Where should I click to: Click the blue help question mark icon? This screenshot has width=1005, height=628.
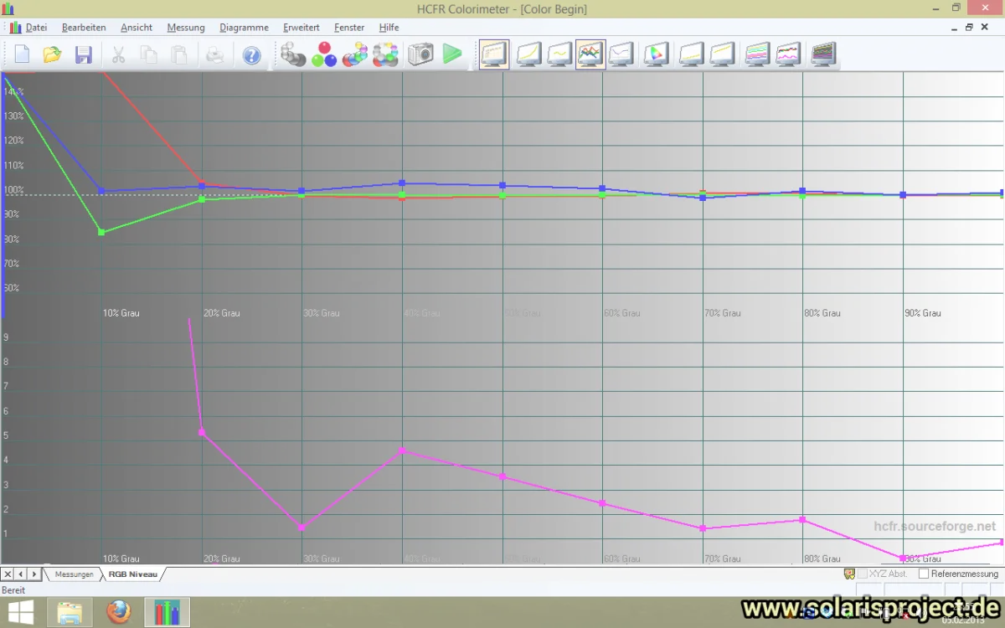point(251,55)
